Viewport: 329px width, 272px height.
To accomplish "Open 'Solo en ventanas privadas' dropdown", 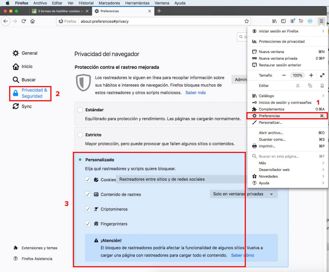I will tap(244, 194).
